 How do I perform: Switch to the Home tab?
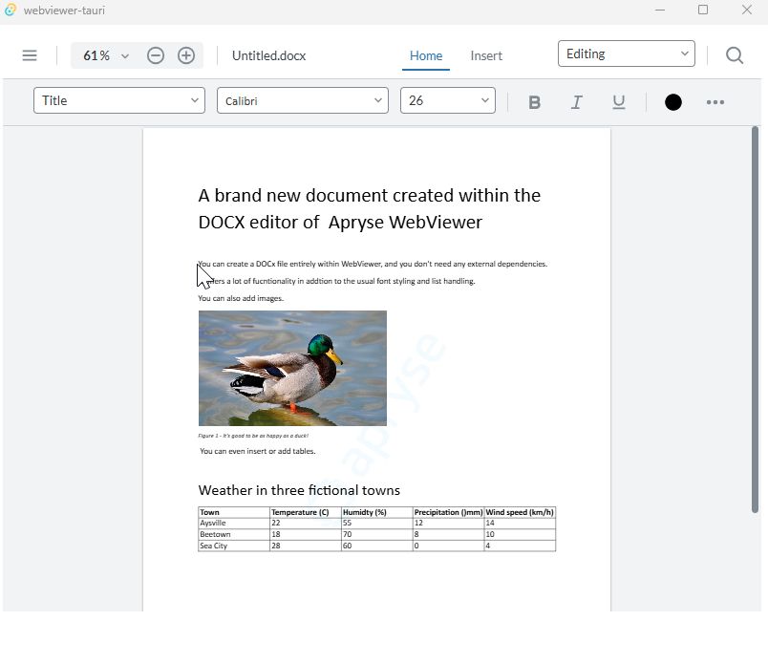click(x=426, y=55)
